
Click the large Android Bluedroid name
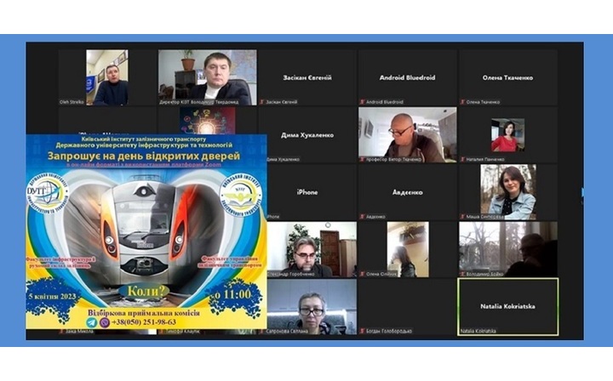tap(407, 77)
